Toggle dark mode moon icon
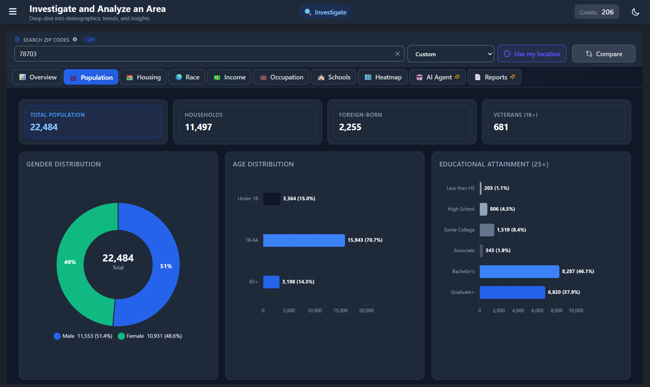The height and width of the screenshot is (387, 650). tap(635, 12)
